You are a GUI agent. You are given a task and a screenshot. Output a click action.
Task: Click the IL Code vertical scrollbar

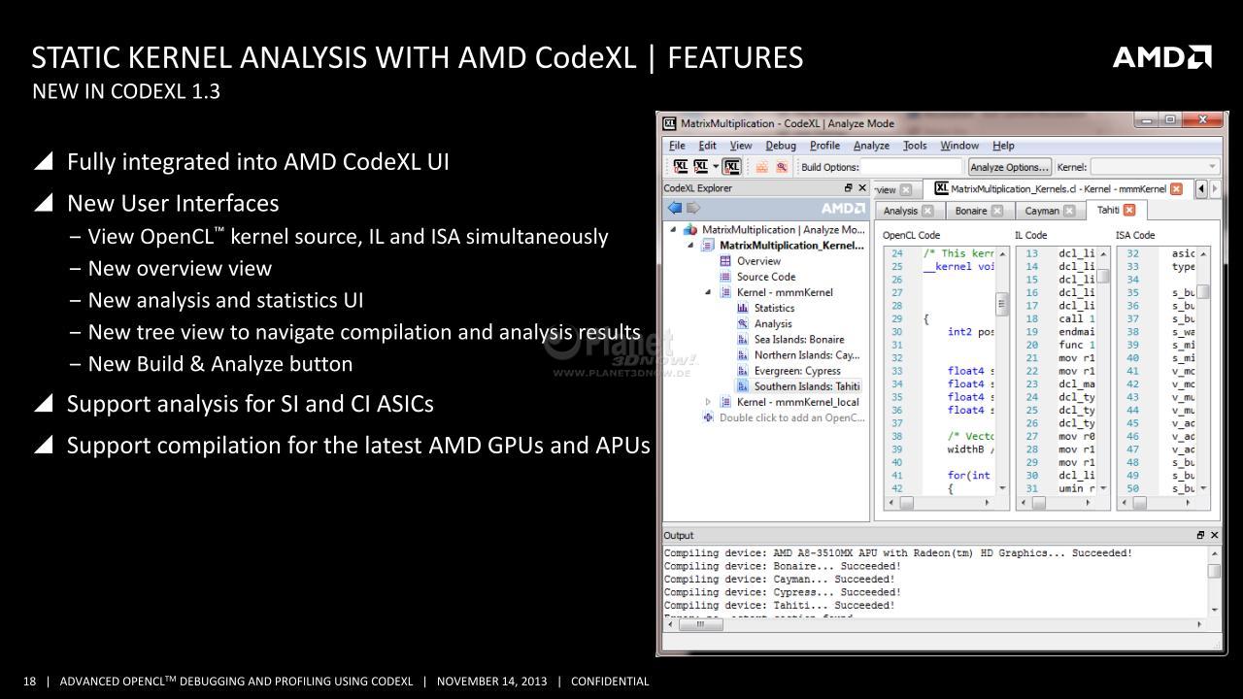[1103, 370]
